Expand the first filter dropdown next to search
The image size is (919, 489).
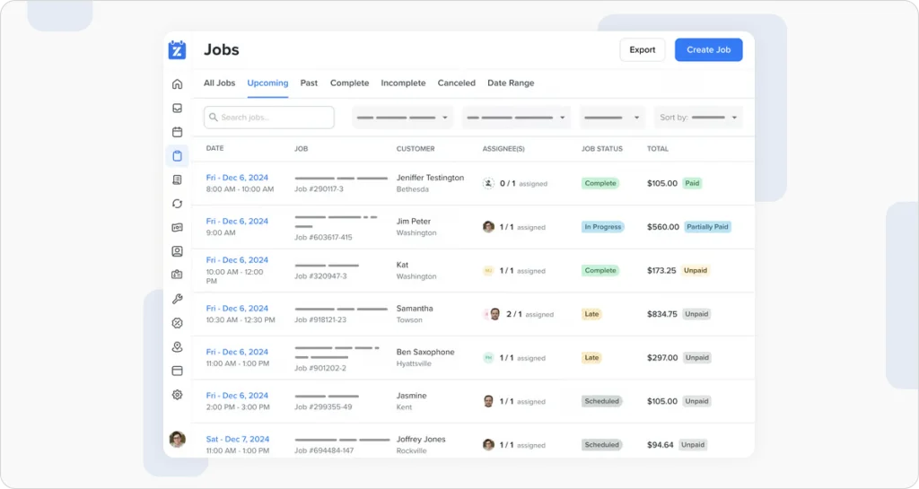click(x=403, y=118)
